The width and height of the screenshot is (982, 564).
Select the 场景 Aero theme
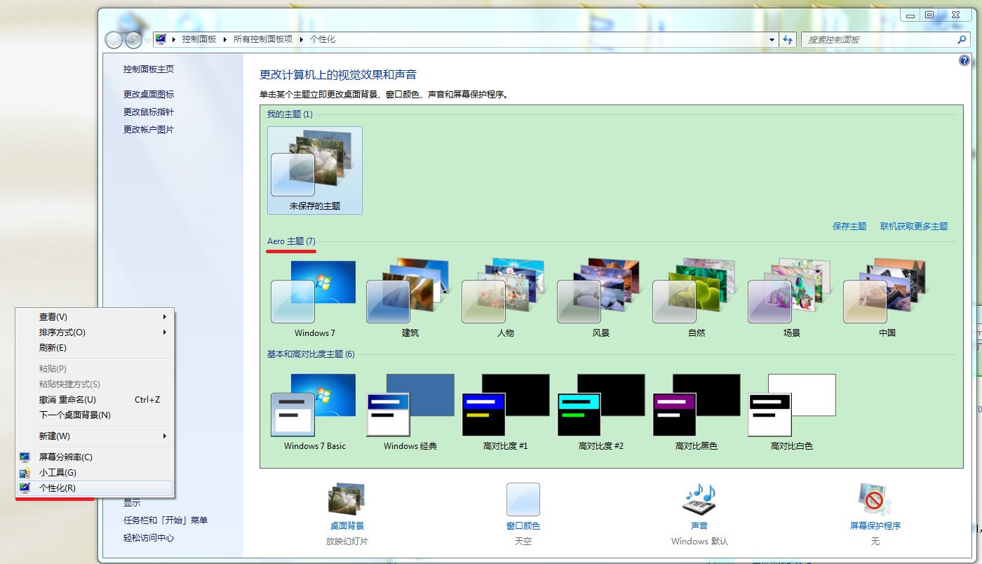[x=792, y=300]
